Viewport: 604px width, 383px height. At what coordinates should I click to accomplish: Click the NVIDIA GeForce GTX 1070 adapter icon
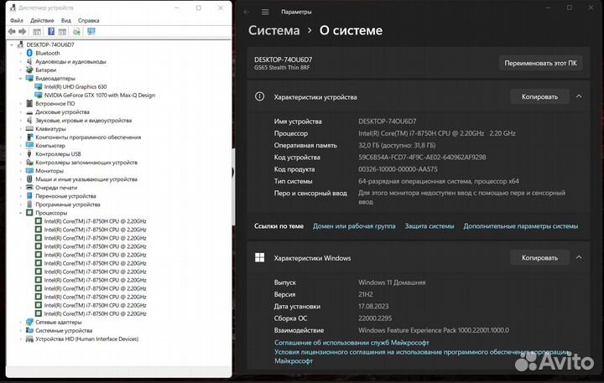click(39, 95)
